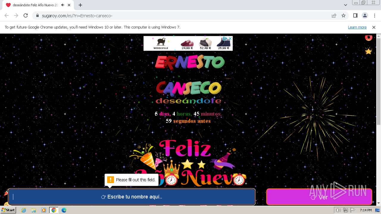Expand the tab search dropdown
The image size is (381, 214).
click(x=345, y=5)
